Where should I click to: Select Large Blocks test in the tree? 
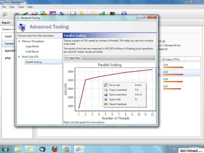point(32,46)
